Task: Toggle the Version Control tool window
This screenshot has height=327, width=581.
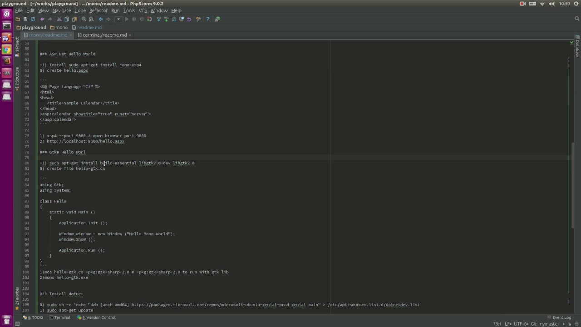Action: [96, 317]
